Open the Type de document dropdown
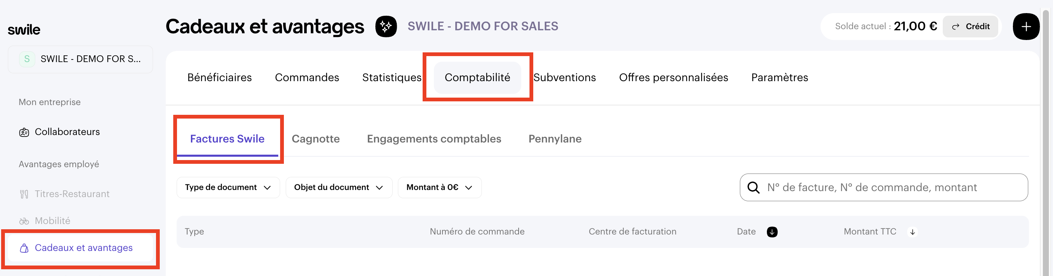Screen dimensions: 1053x276 tap(228, 187)
